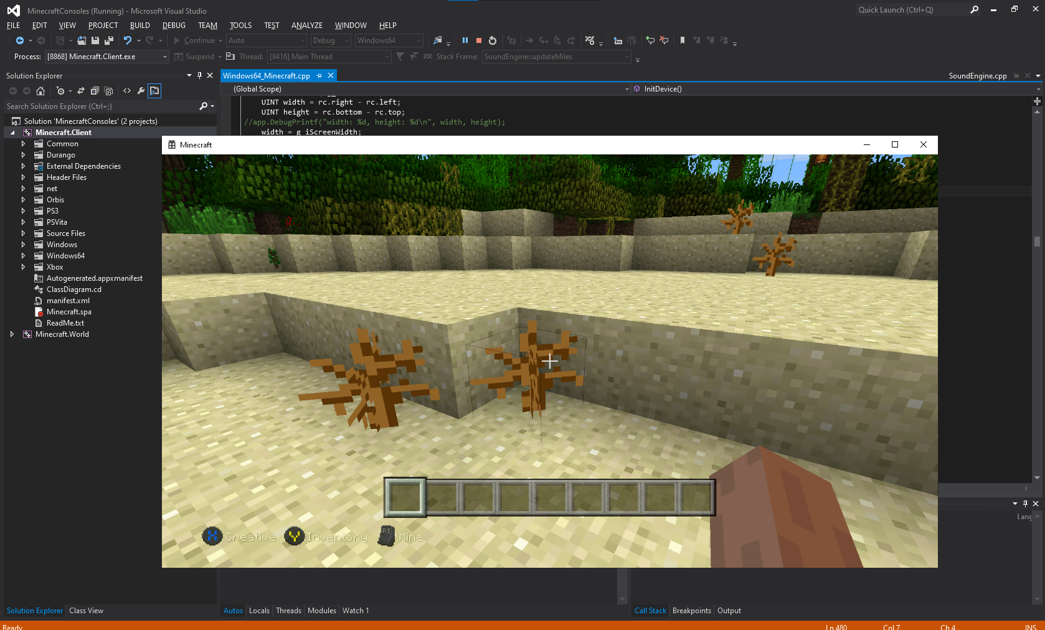Screen dimensions: 1045x630
Task: Click the code editor vertical scrollbar thumb
Action: [x=1037, y=241]
